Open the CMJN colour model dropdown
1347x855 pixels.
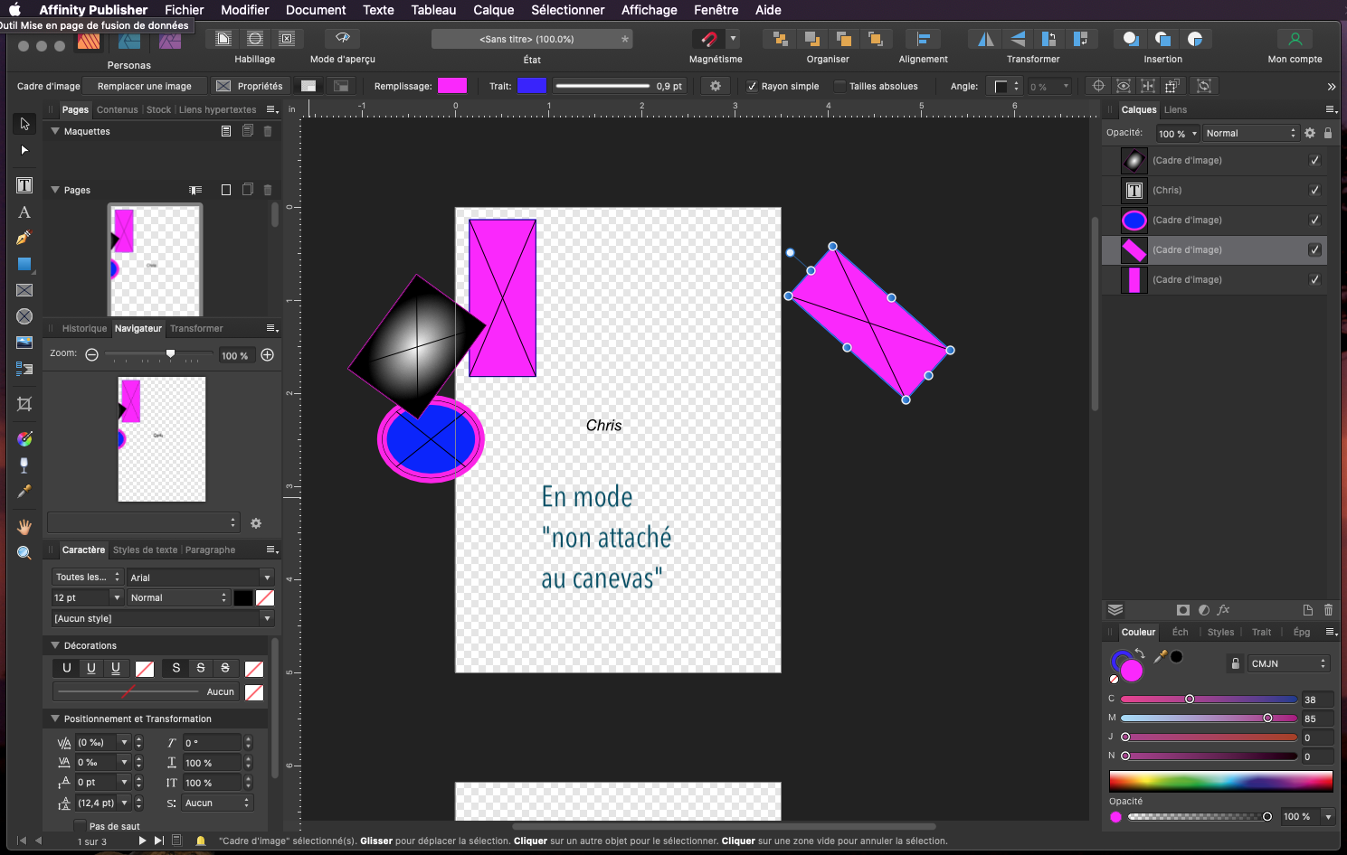1288,663
